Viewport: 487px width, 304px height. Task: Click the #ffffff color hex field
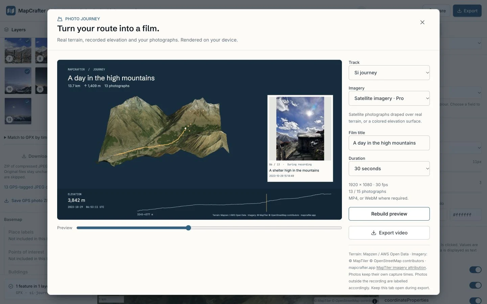pyautogui.click(x=465, y=214)
